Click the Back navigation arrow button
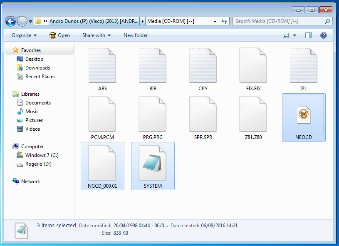 (x=10, y=21)
